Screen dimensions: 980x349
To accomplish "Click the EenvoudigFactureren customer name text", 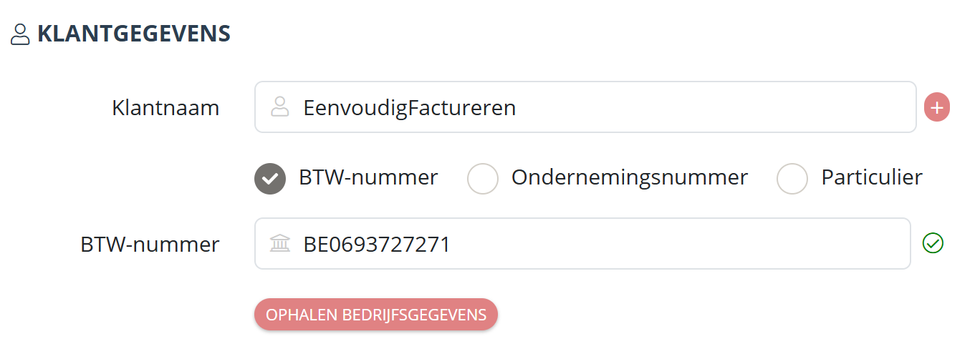I will (410, 108).
